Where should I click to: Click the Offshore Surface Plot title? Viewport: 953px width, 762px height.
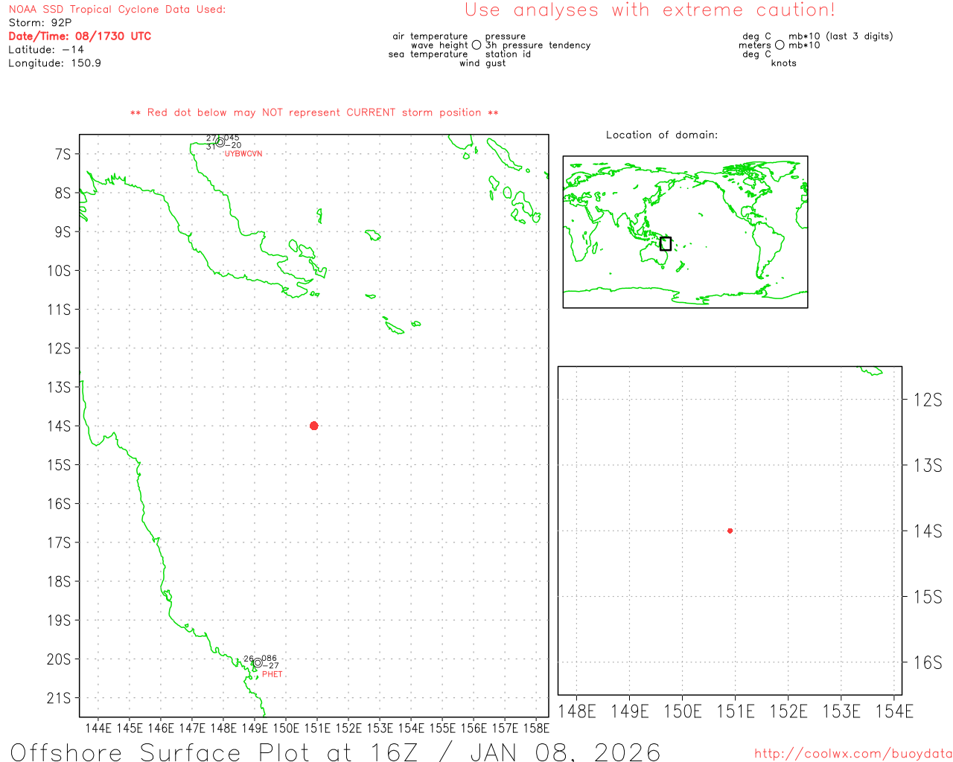[335, 752]
